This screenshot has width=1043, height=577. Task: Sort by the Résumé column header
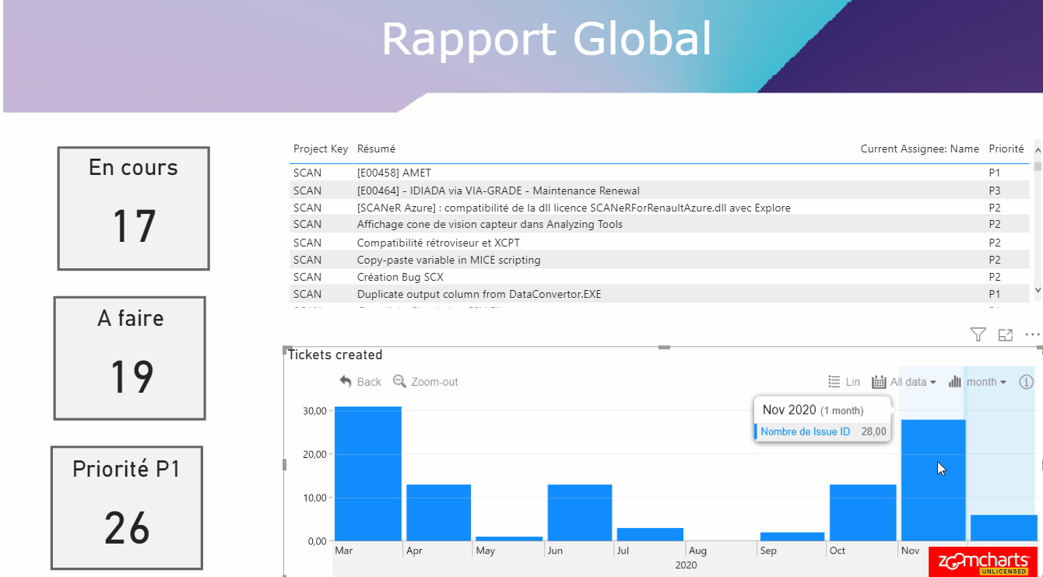pyautogui.click(x=376, y=149)
